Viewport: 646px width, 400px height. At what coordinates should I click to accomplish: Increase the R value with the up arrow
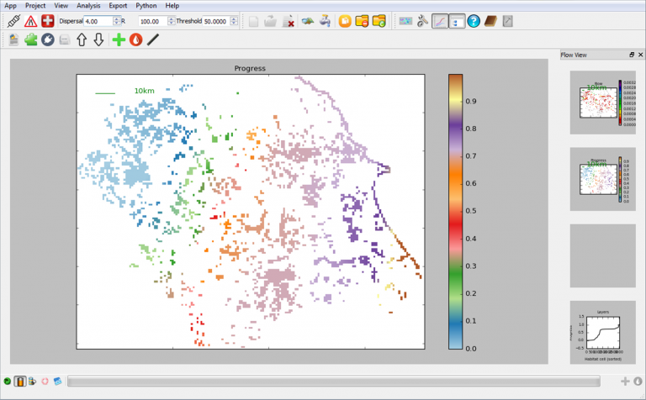[171, 18]
